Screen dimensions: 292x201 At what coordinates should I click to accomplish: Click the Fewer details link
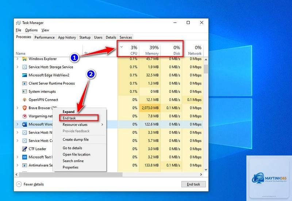(34, 184)
